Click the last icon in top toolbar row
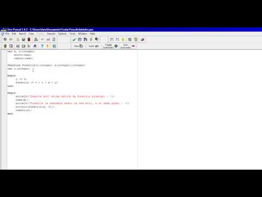This screenshot has height=197, width=262. point(142,39)
